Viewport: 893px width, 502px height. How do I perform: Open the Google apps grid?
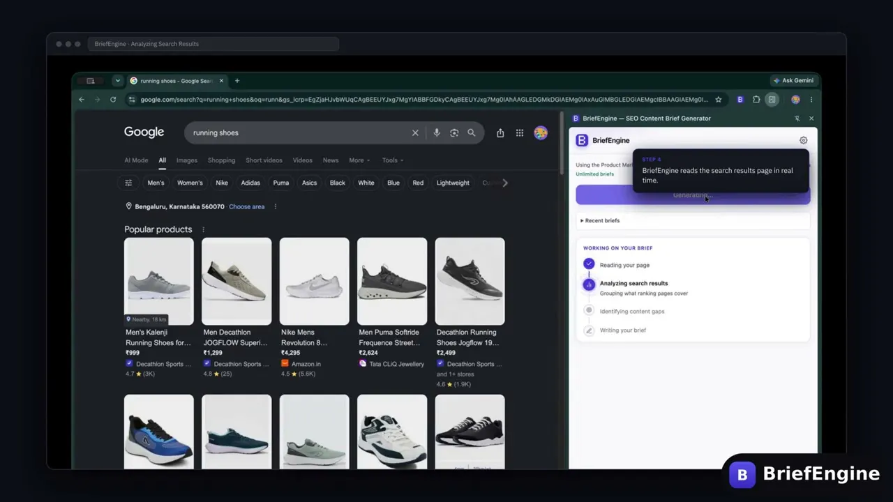(520, 133)
